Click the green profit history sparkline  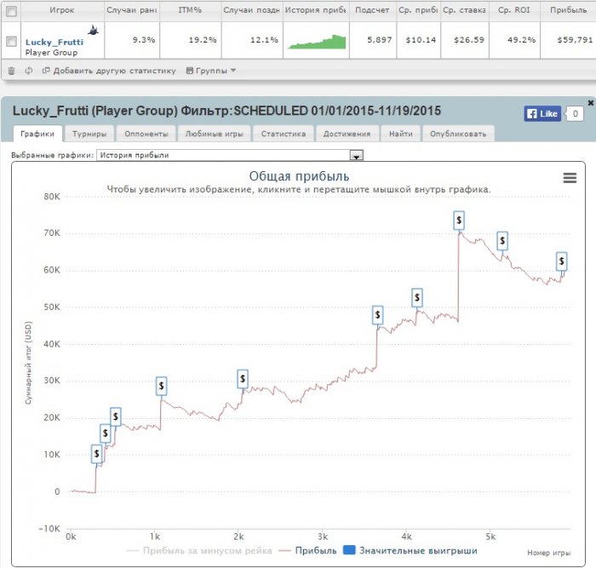[317, 42]
